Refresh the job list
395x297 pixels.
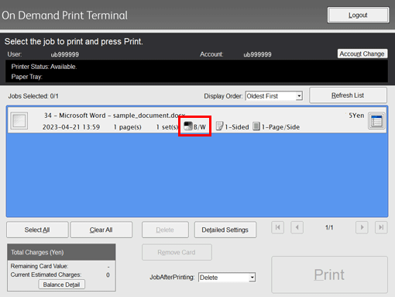pos(348,95)
